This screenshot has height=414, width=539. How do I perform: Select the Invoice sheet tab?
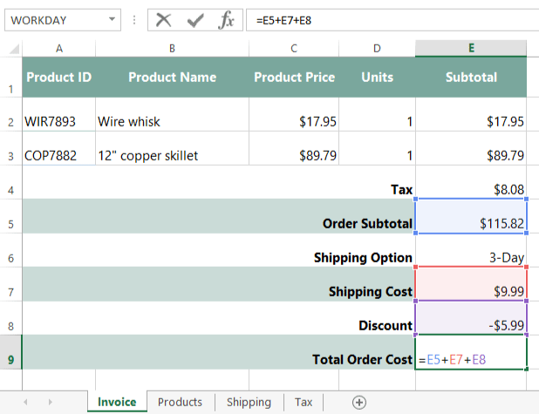tap(117, 402)
